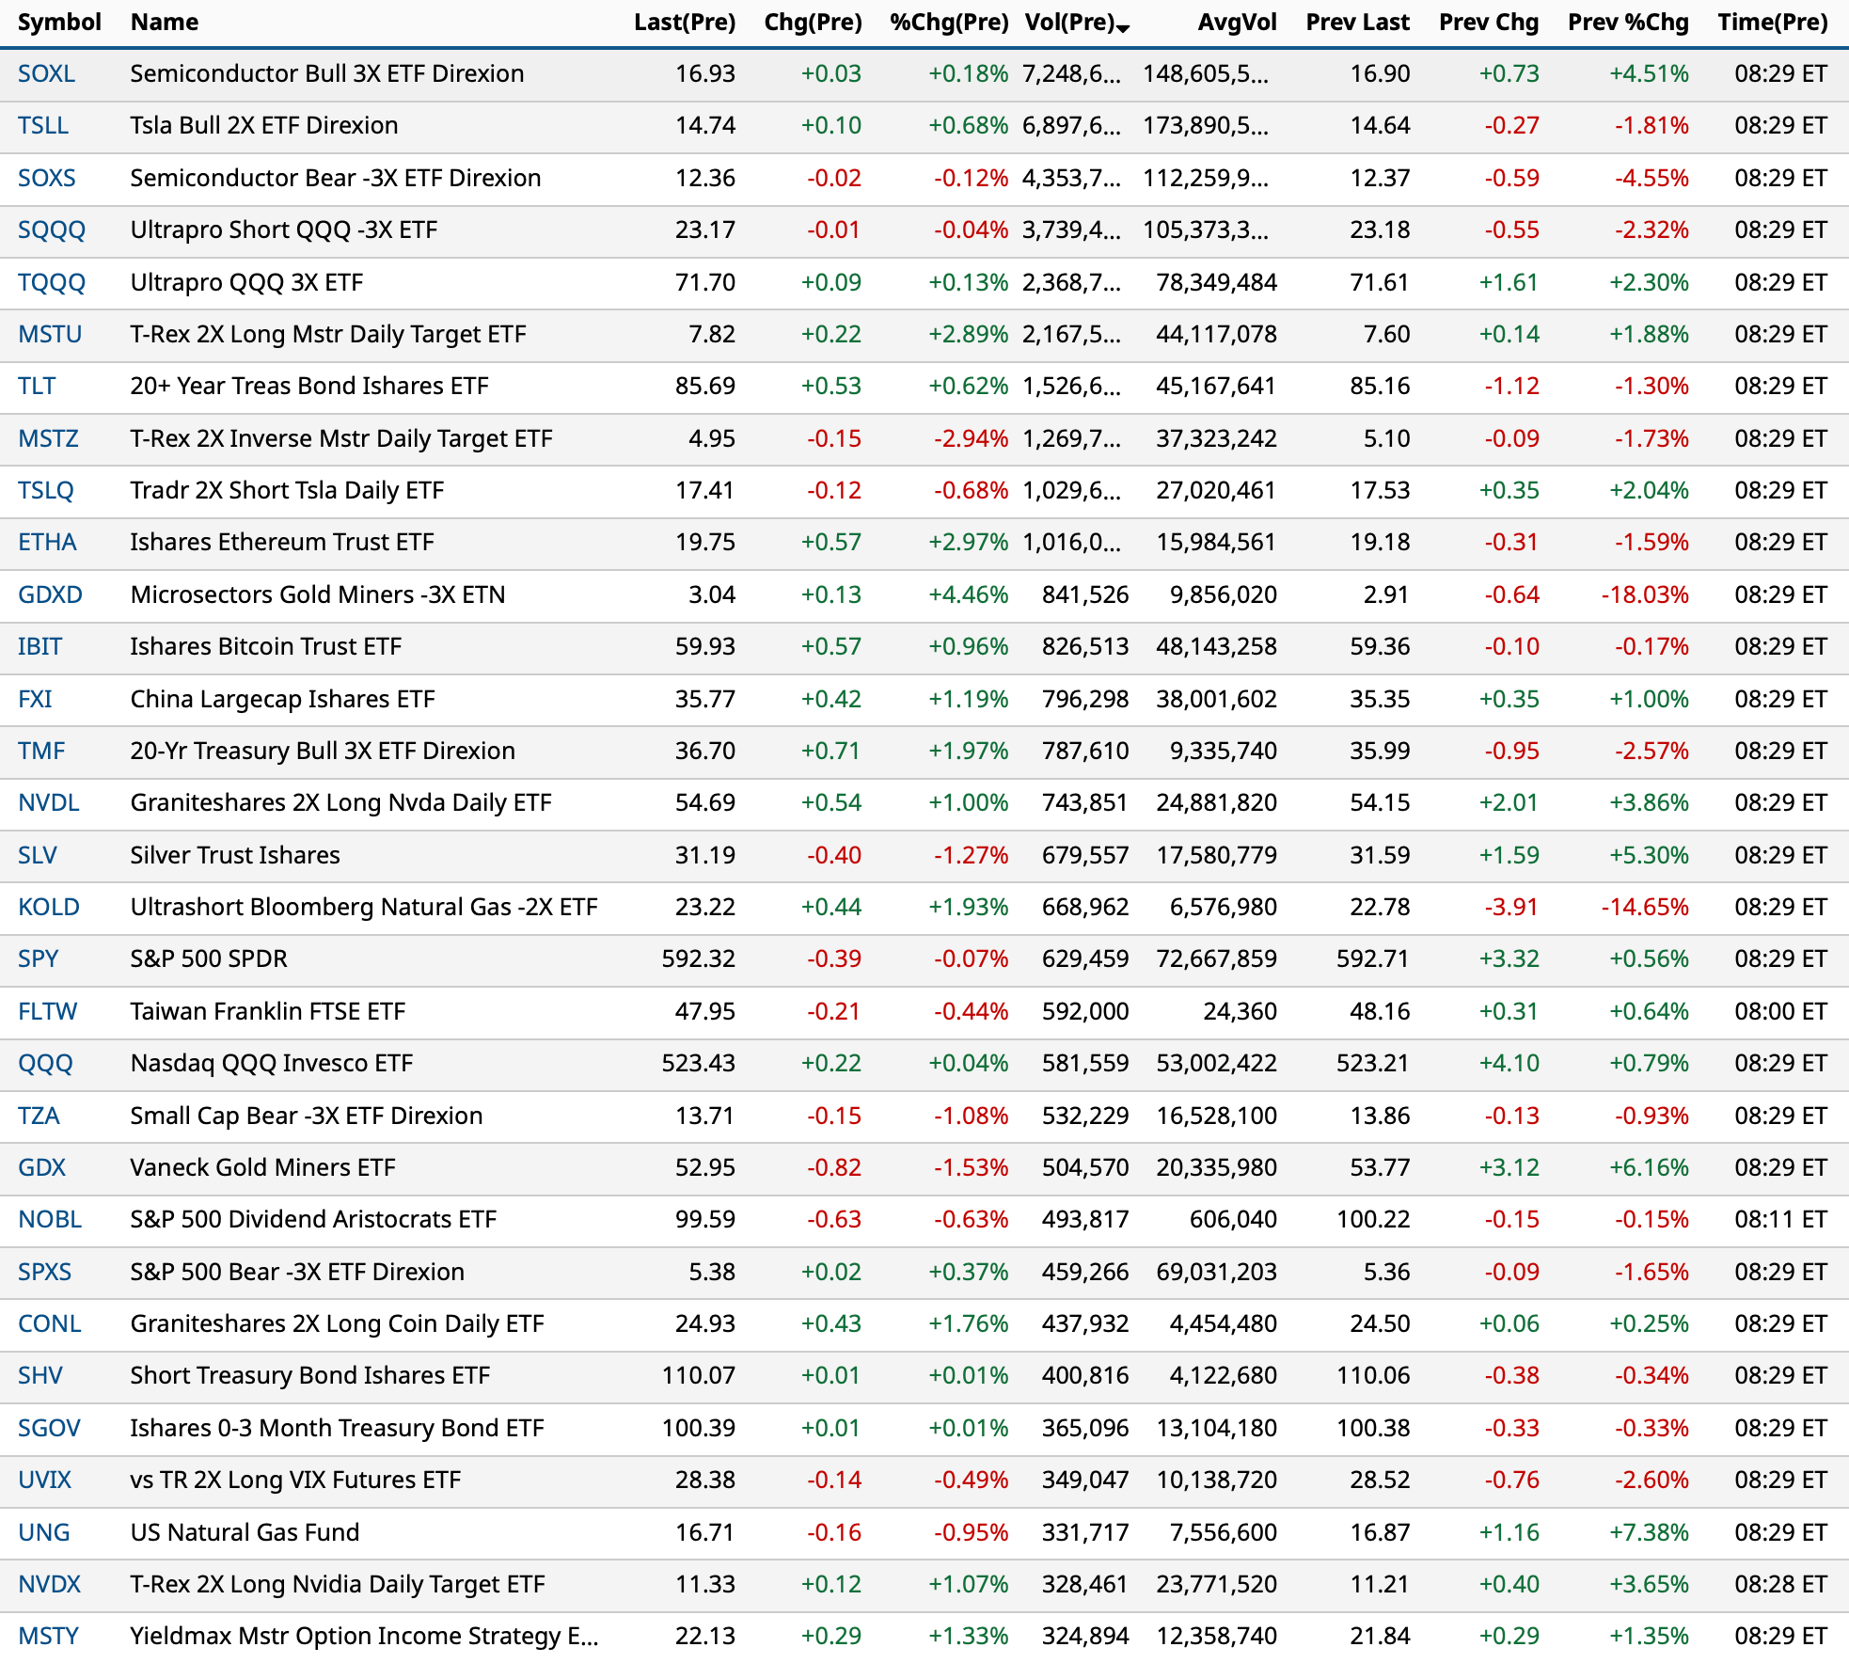The image size is (1849, 1663).
Task: Click the TQQQ symbol link
Action: [x=52, y=282]
